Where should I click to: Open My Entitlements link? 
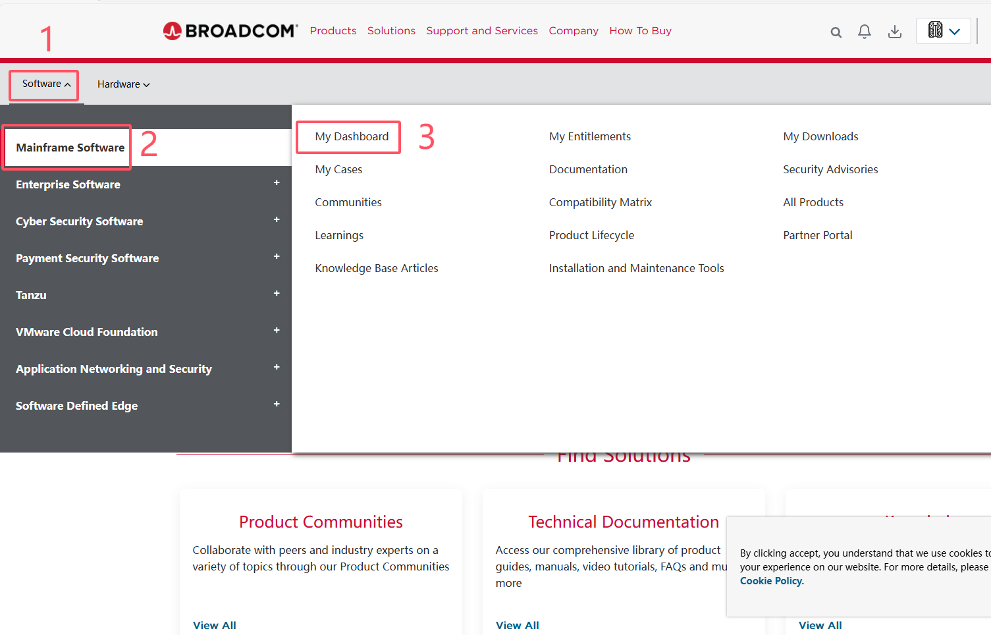[x=590, y=136]
